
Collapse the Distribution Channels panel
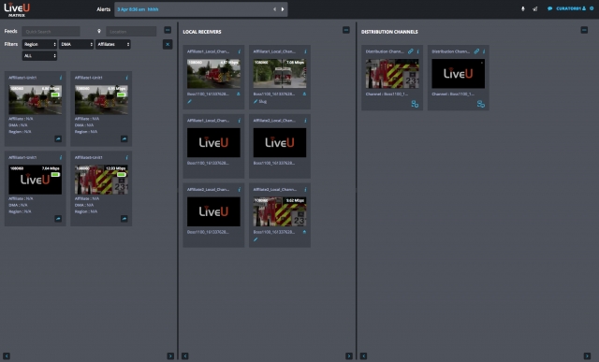tap(584, 30)
